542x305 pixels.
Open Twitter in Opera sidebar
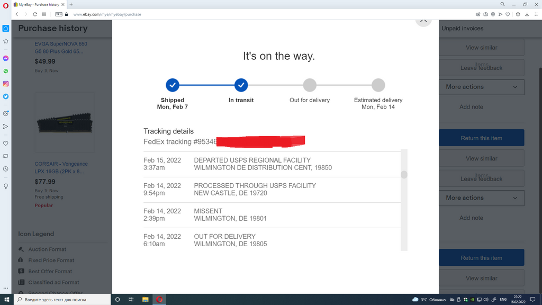pos(5,96)
